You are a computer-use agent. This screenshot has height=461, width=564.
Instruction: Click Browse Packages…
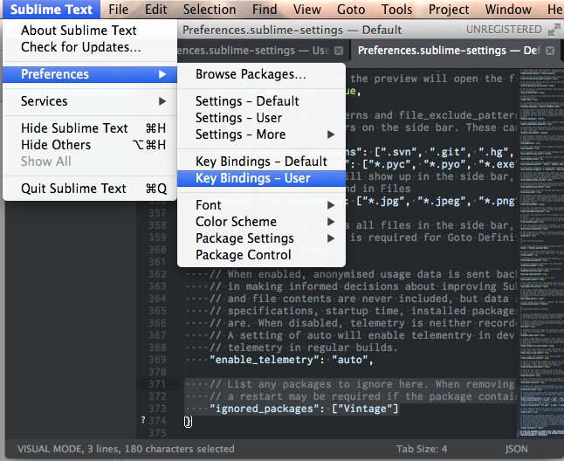pyautogui.click(x=262, y=74)
